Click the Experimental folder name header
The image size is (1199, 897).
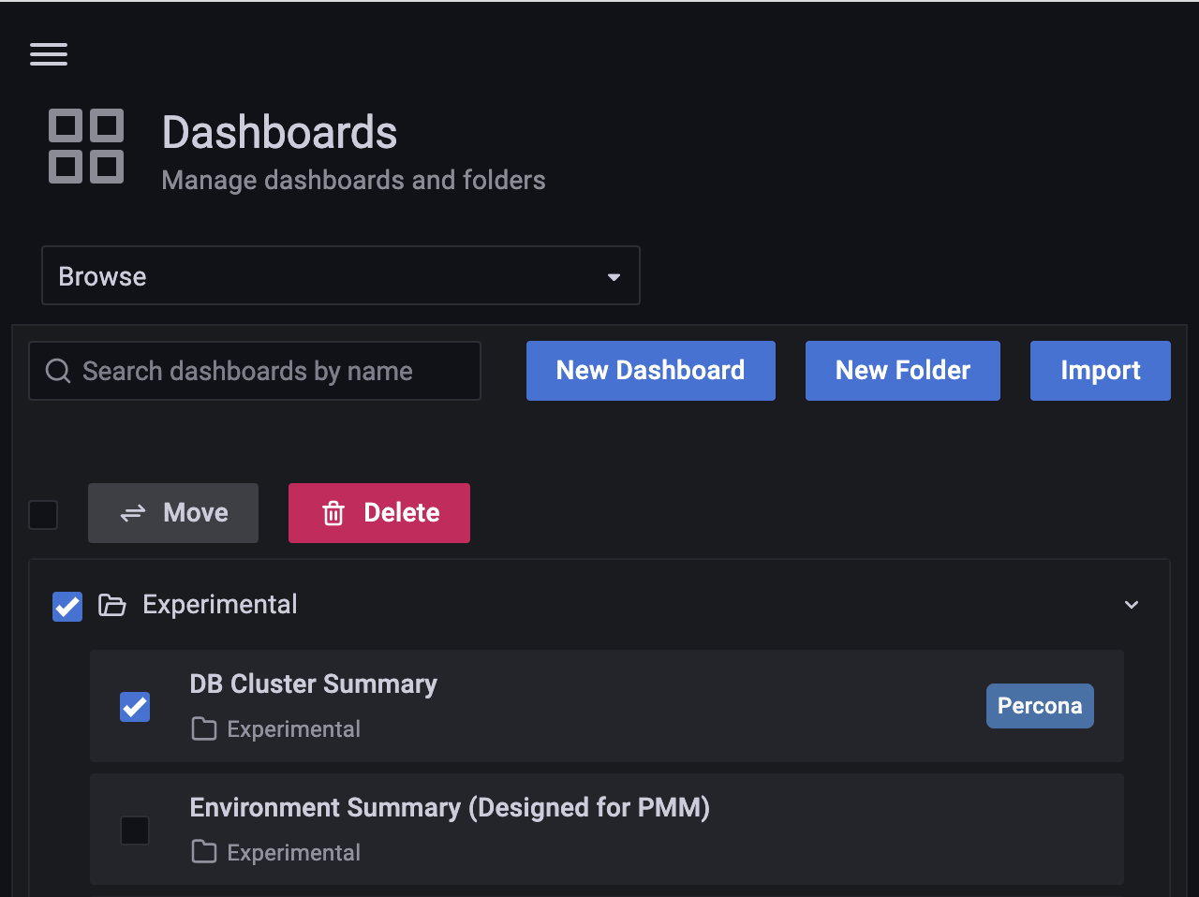coord(220,605)
